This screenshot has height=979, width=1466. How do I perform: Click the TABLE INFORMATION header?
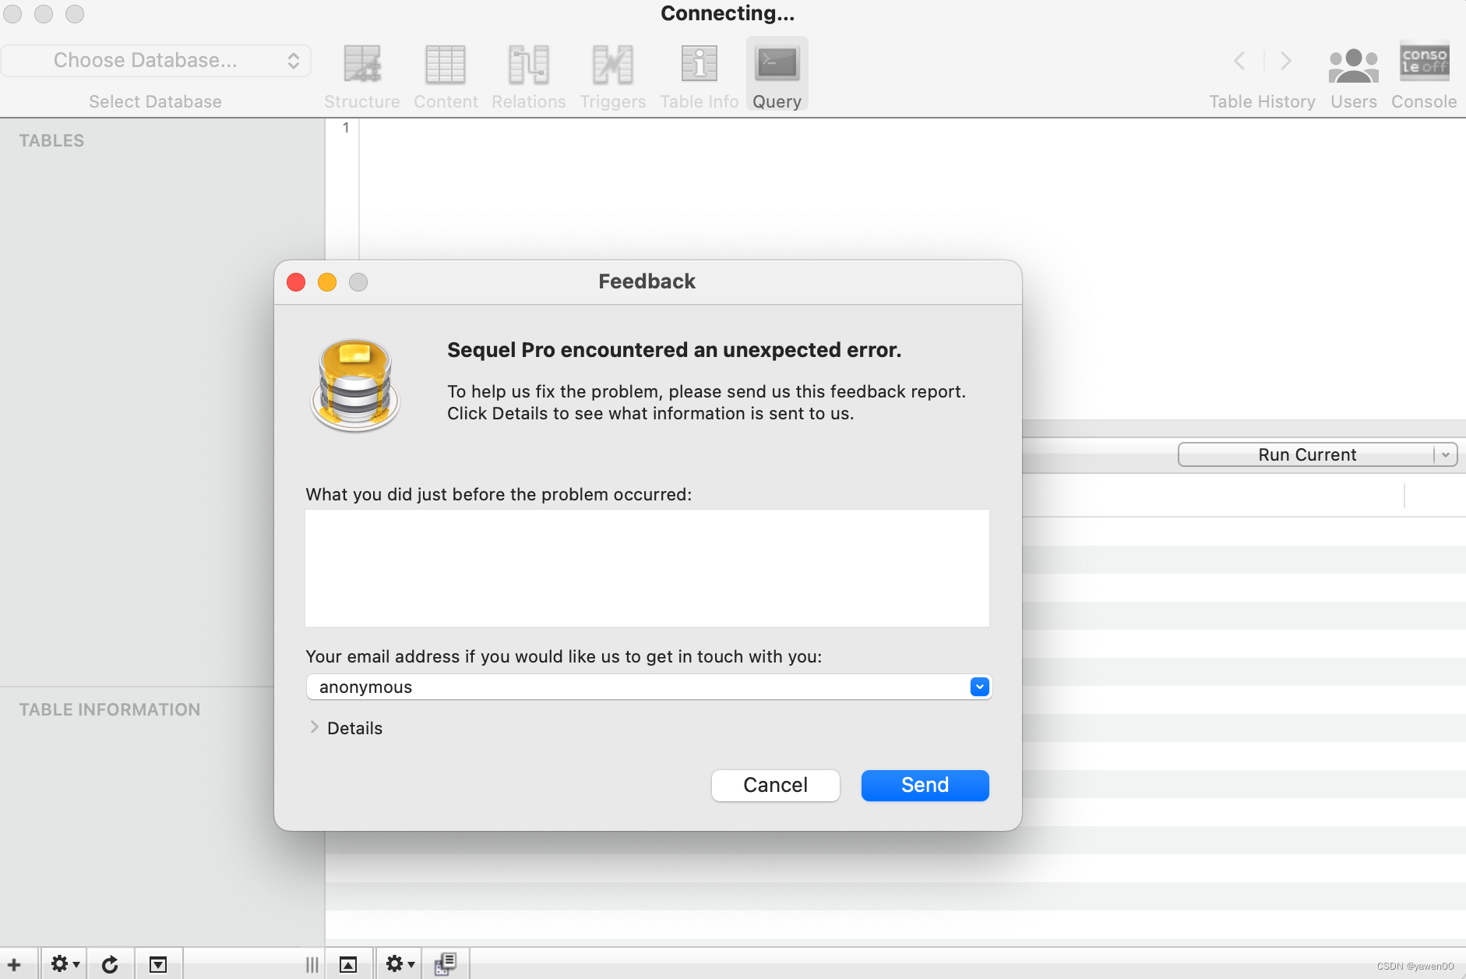pos(110,710)
